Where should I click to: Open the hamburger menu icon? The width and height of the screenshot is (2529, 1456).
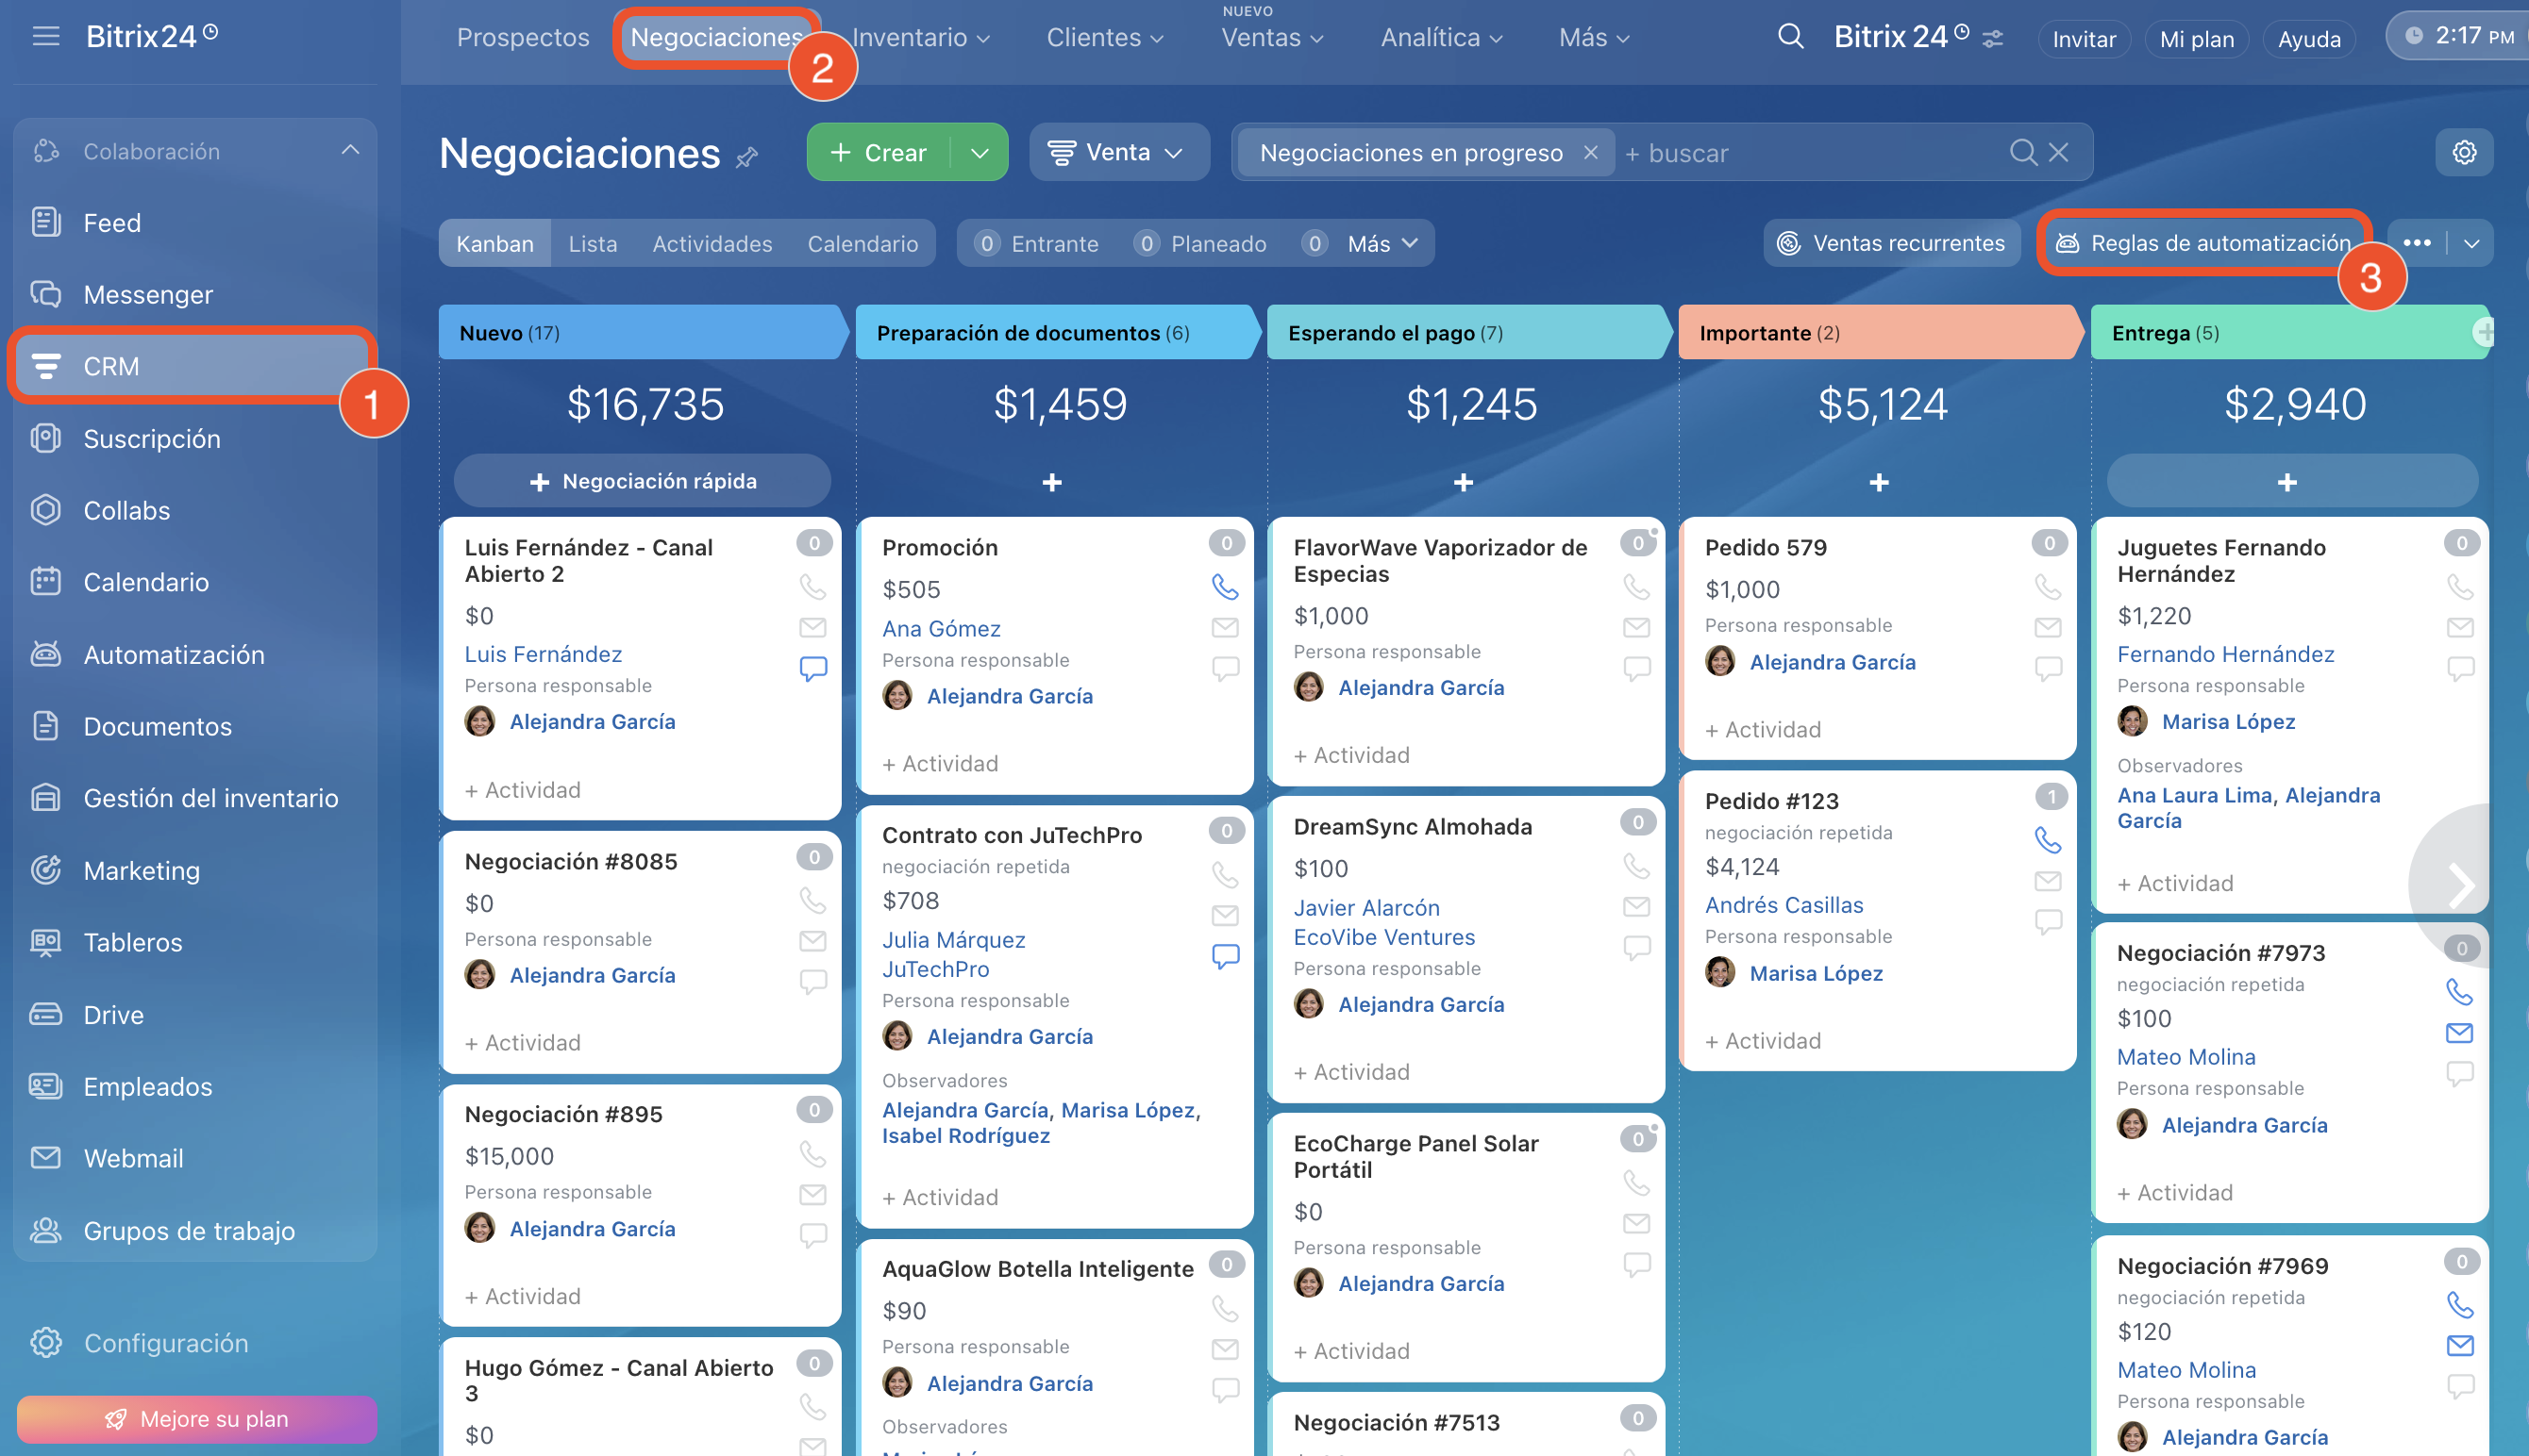point(46,38)
